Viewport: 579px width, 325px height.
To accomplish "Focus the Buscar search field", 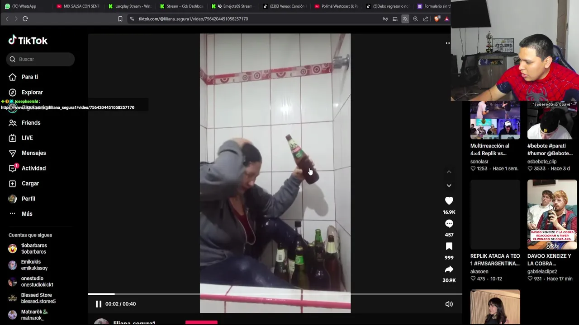I will 41,59.
